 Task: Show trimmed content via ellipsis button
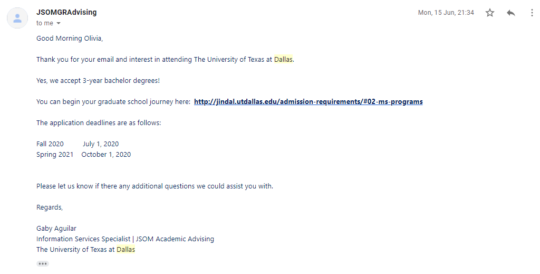pos(43,263)
